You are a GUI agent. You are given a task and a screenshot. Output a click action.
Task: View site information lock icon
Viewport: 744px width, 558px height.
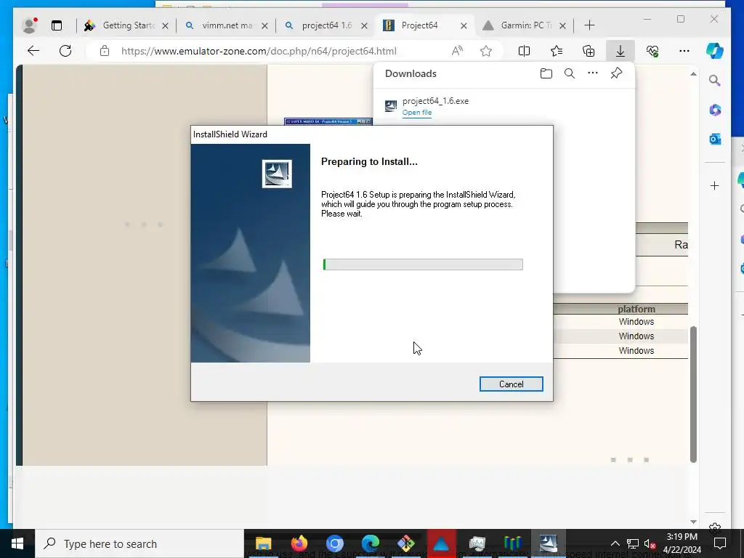point(105,51)
